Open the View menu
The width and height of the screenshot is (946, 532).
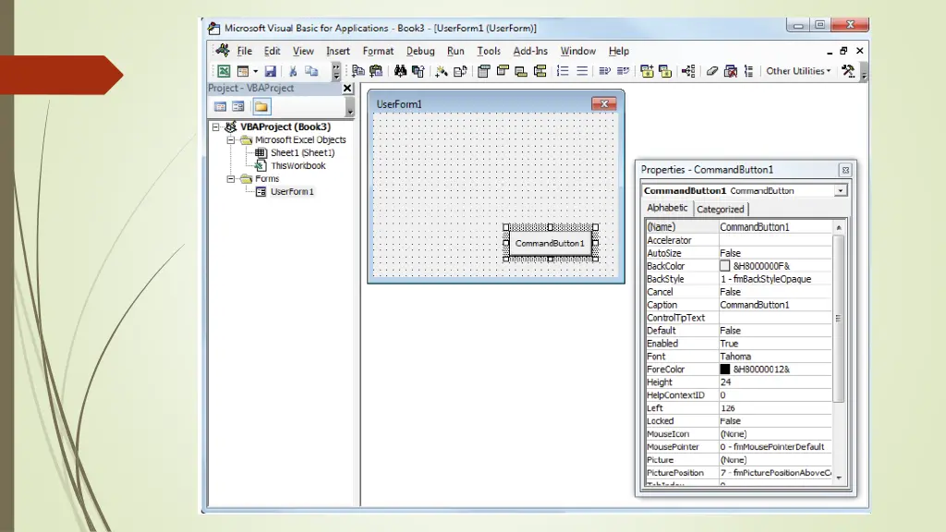pos(303,52)
